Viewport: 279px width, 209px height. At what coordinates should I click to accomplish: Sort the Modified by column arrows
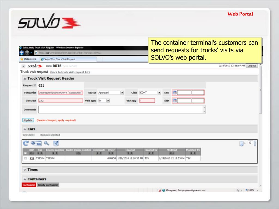click(193, 153)
